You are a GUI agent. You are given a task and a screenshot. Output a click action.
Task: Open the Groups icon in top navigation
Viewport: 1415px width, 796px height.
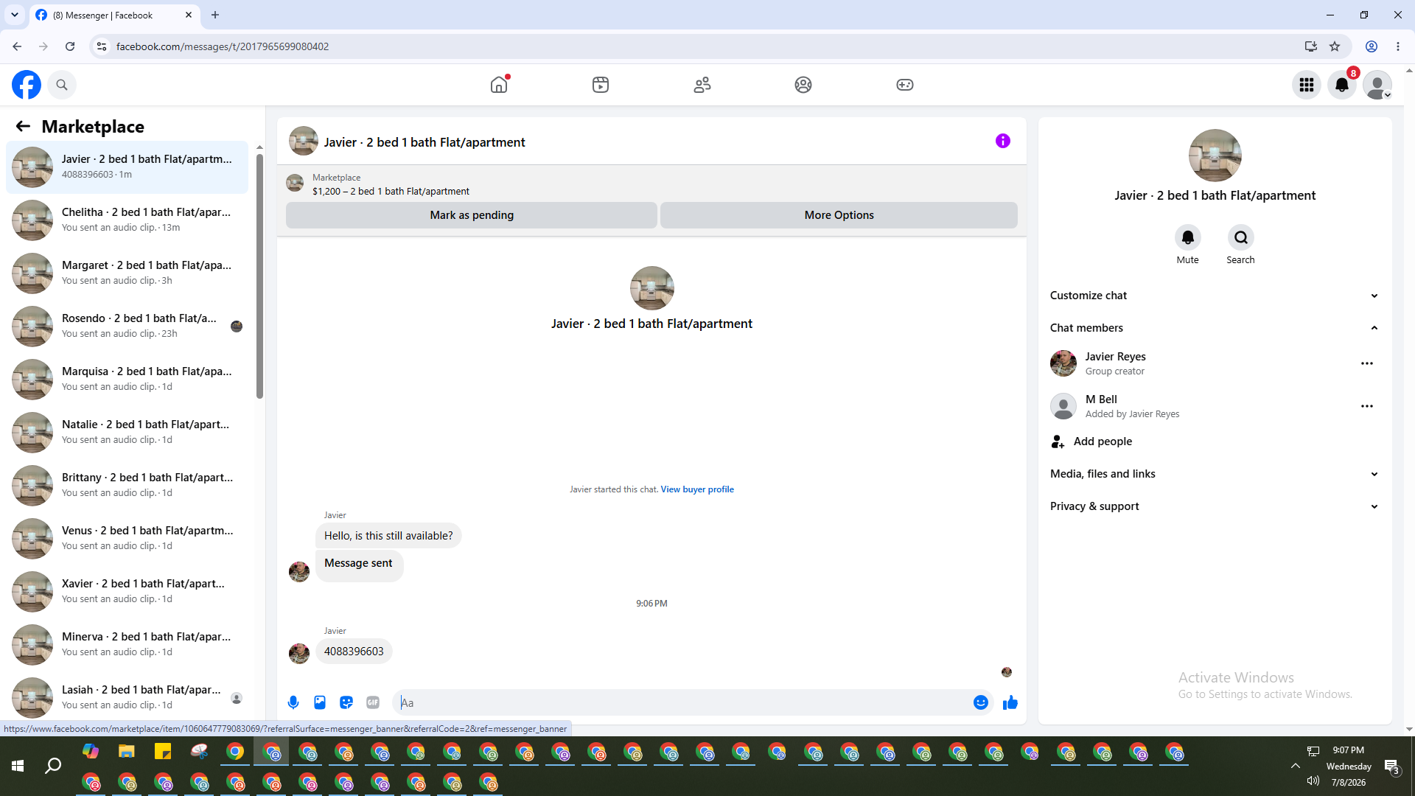tap(803, 85)
